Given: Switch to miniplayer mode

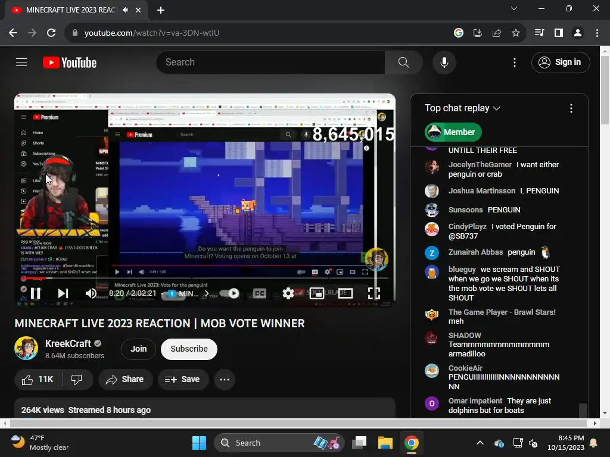Looking at the screenshot, I should pos(317,293).
